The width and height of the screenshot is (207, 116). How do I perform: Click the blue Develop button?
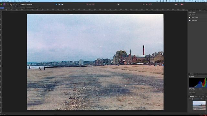[x=2, y=8]
